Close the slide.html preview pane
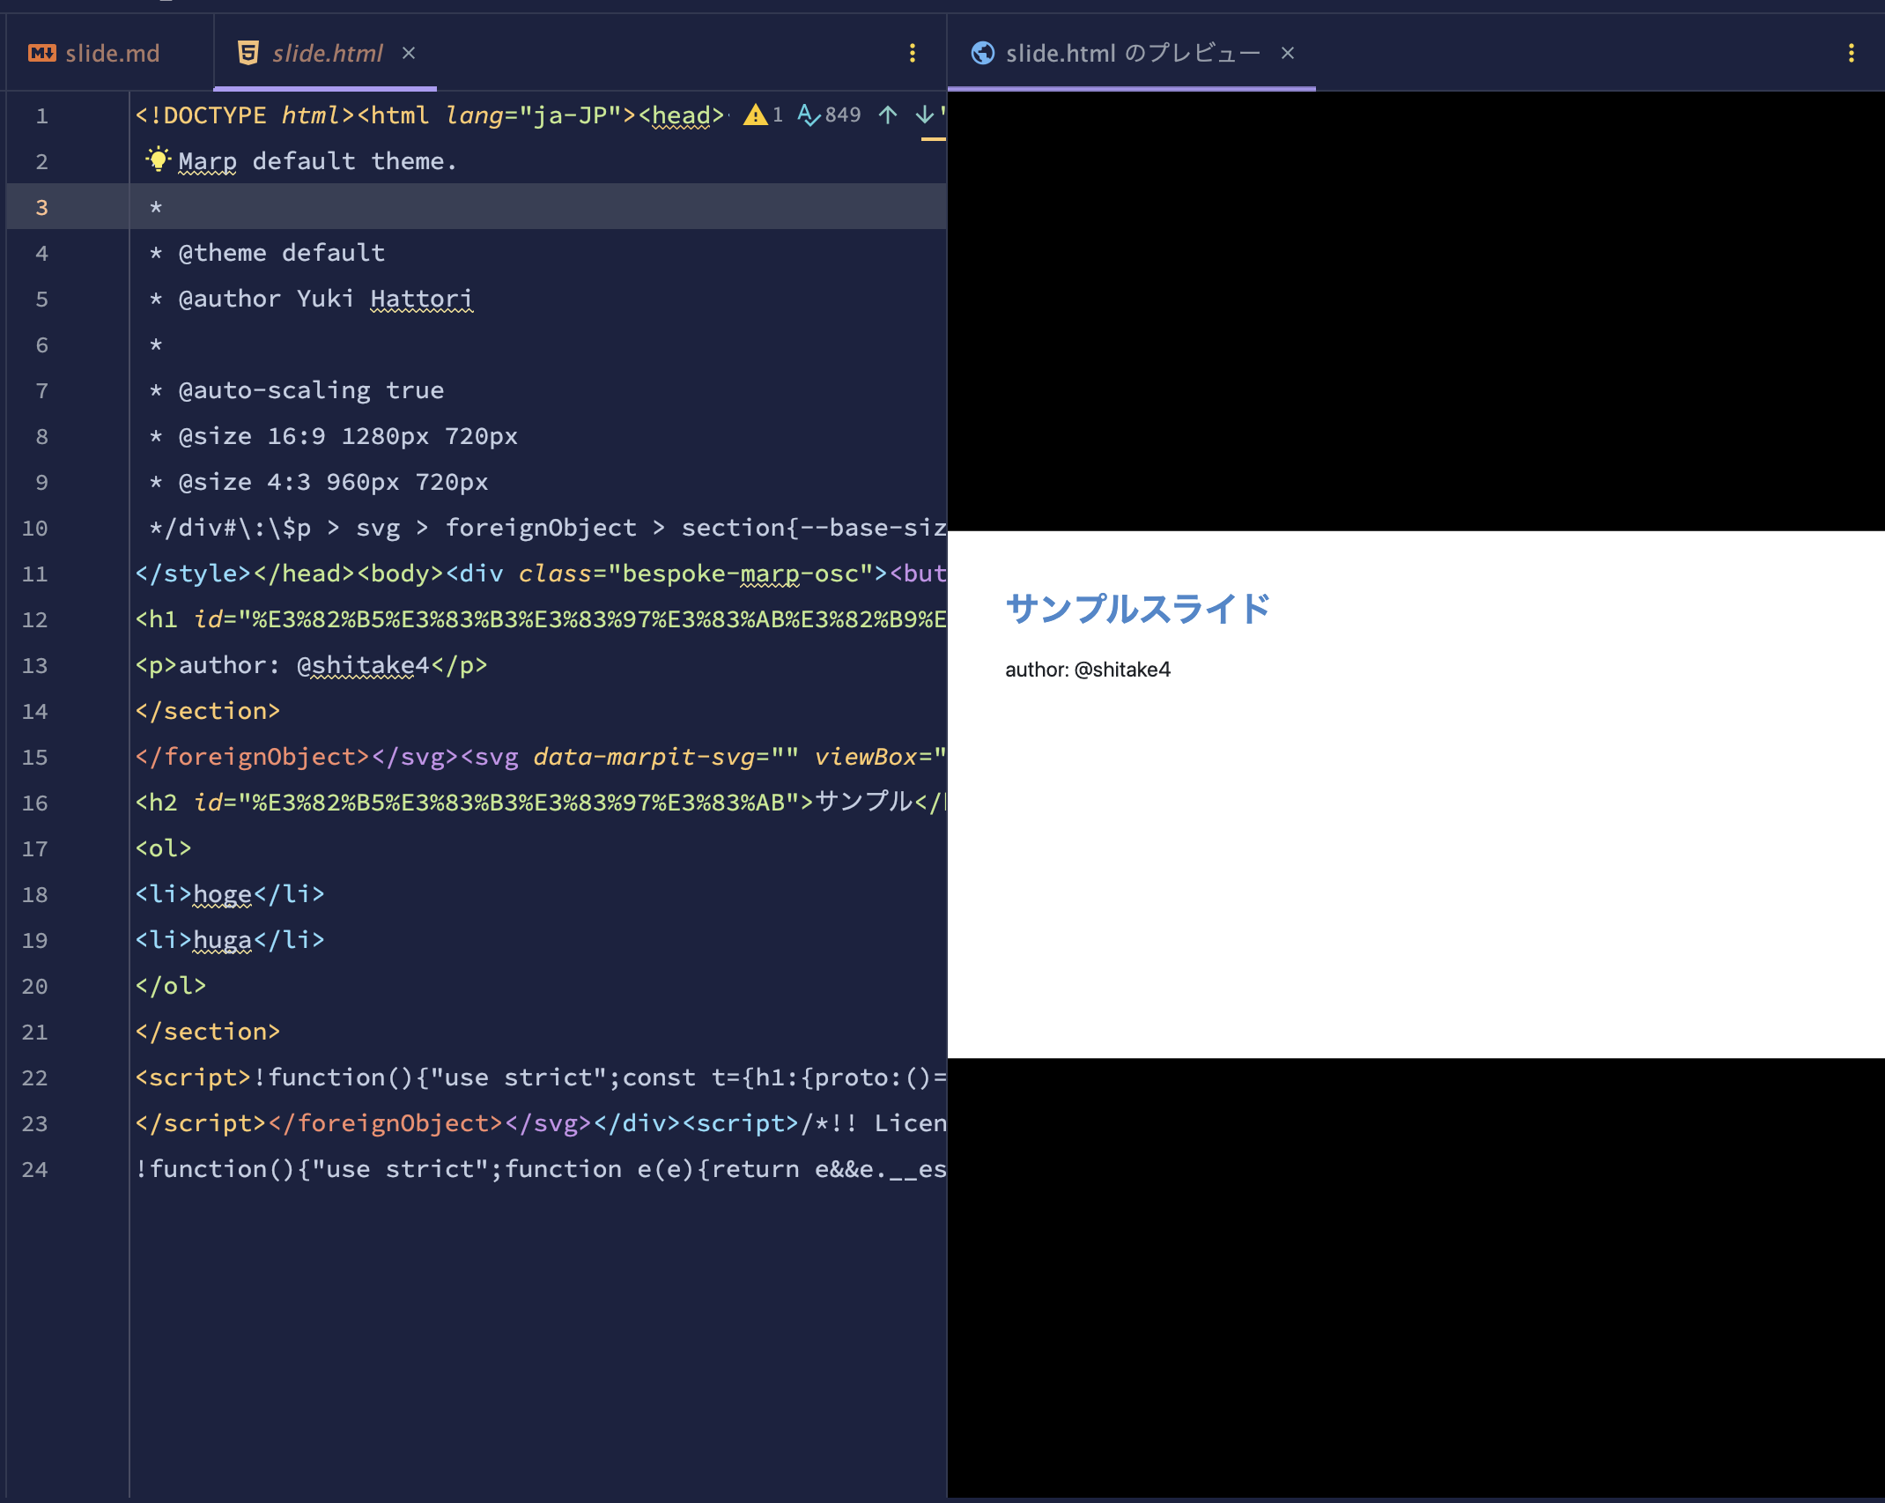Screen dimensions: 1885x1503 (1288, 53)
